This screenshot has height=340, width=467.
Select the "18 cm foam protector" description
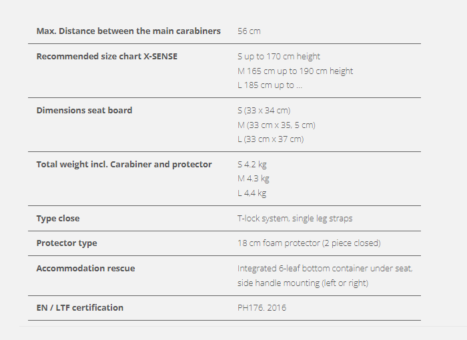(309, 243)
